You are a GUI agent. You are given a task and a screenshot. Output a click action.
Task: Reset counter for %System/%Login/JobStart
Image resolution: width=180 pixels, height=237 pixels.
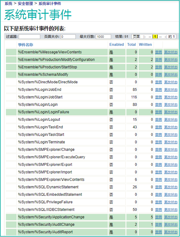tap(158, 97)
